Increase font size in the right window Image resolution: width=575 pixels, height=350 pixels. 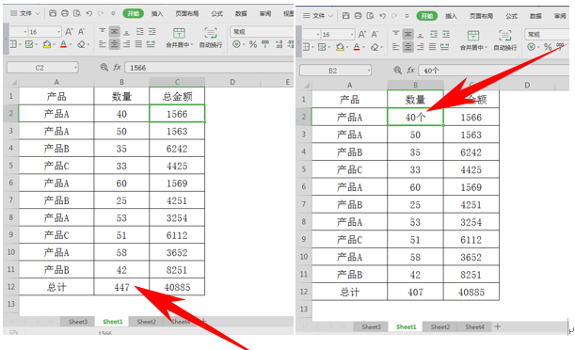[362, 35]
